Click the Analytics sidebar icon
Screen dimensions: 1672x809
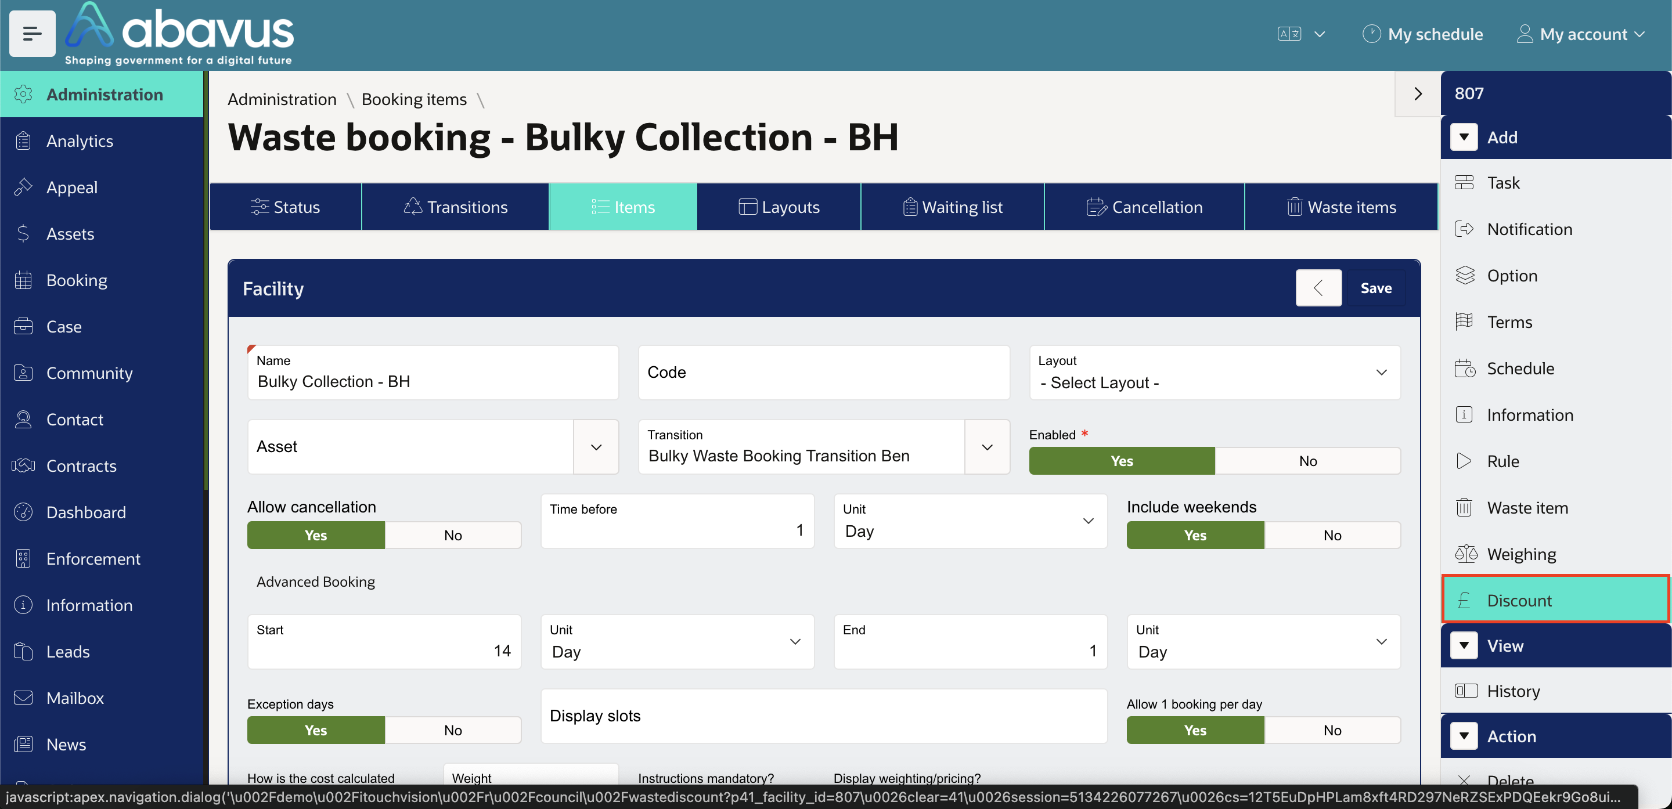[x=23, y=141]
